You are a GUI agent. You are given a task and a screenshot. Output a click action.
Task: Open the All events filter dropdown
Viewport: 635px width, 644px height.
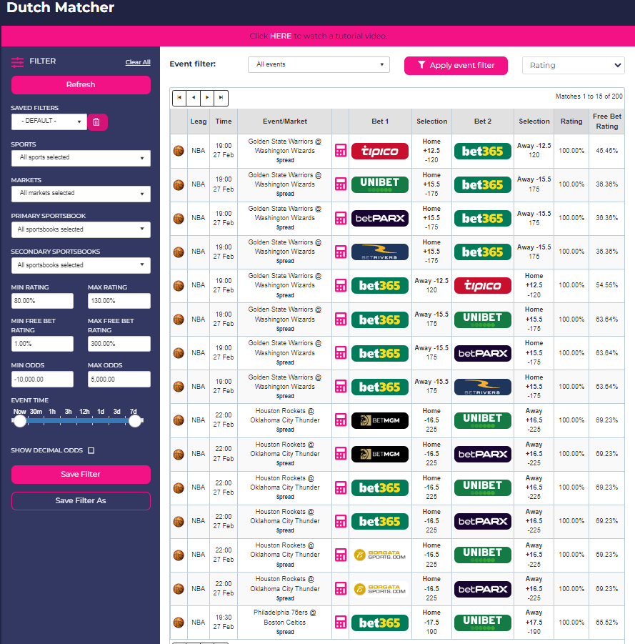pyautogui.click(x=319, y=65)
